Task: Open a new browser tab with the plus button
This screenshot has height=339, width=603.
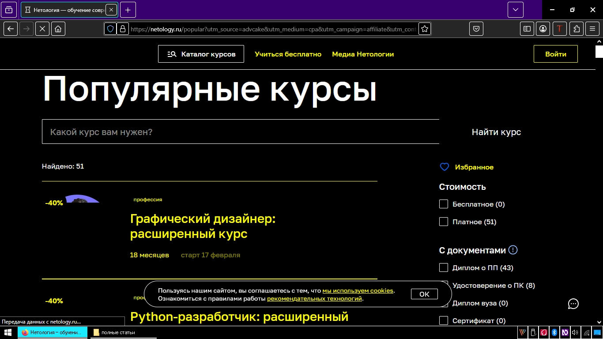Action: click(x=128, y=10)
